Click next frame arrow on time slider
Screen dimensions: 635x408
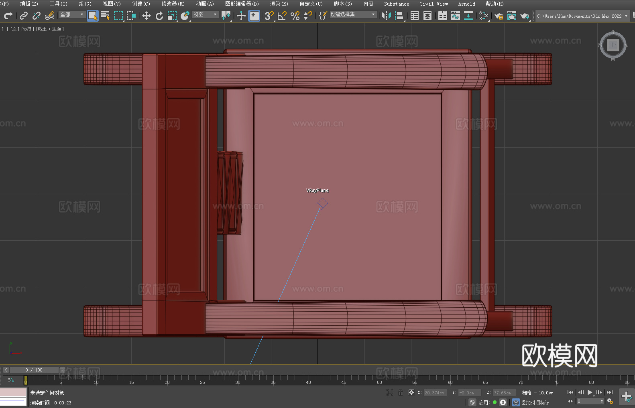click(62, 370)
